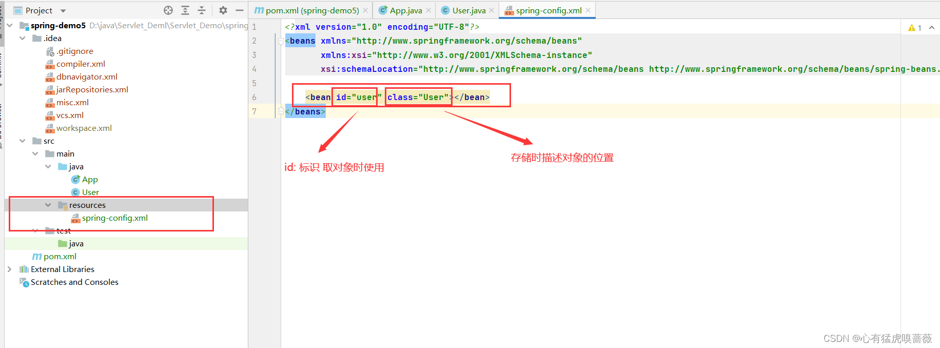
Task: Open the Project panel settings gear
Action: [x=223, y=10]
